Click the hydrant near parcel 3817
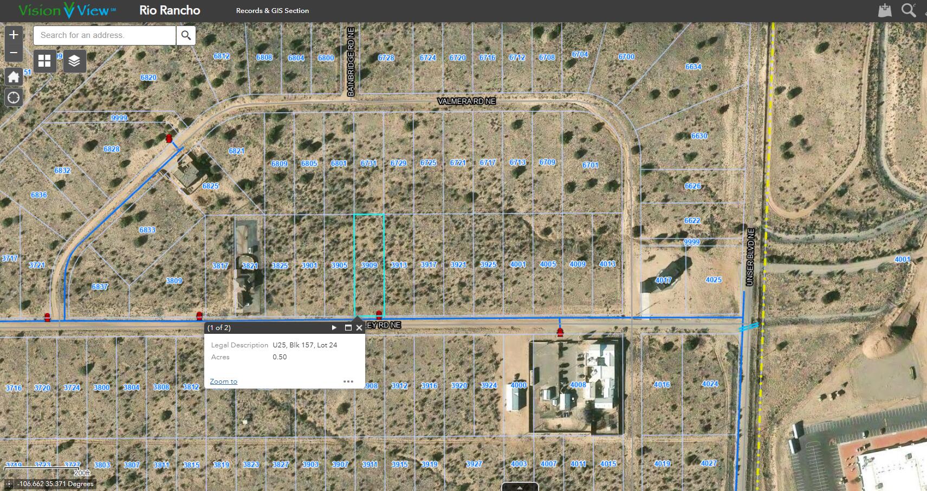Image resolution: width=927 pixels, height=491 pixels. (199, 315)
